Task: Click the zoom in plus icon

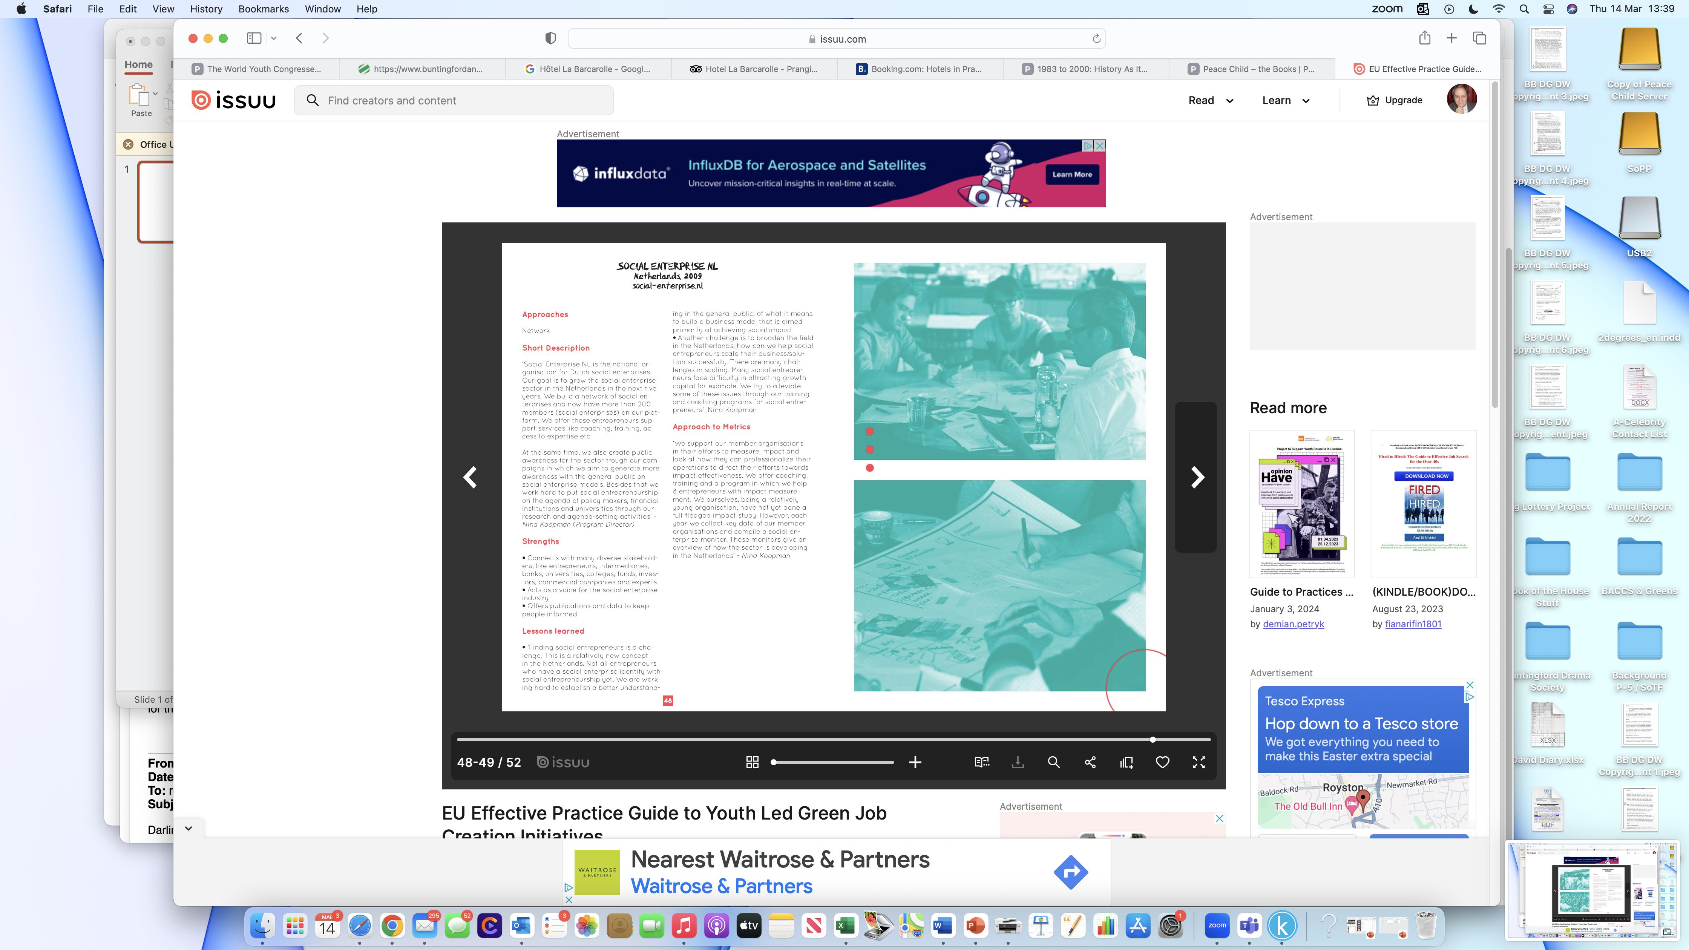Action: pos(915,762)
